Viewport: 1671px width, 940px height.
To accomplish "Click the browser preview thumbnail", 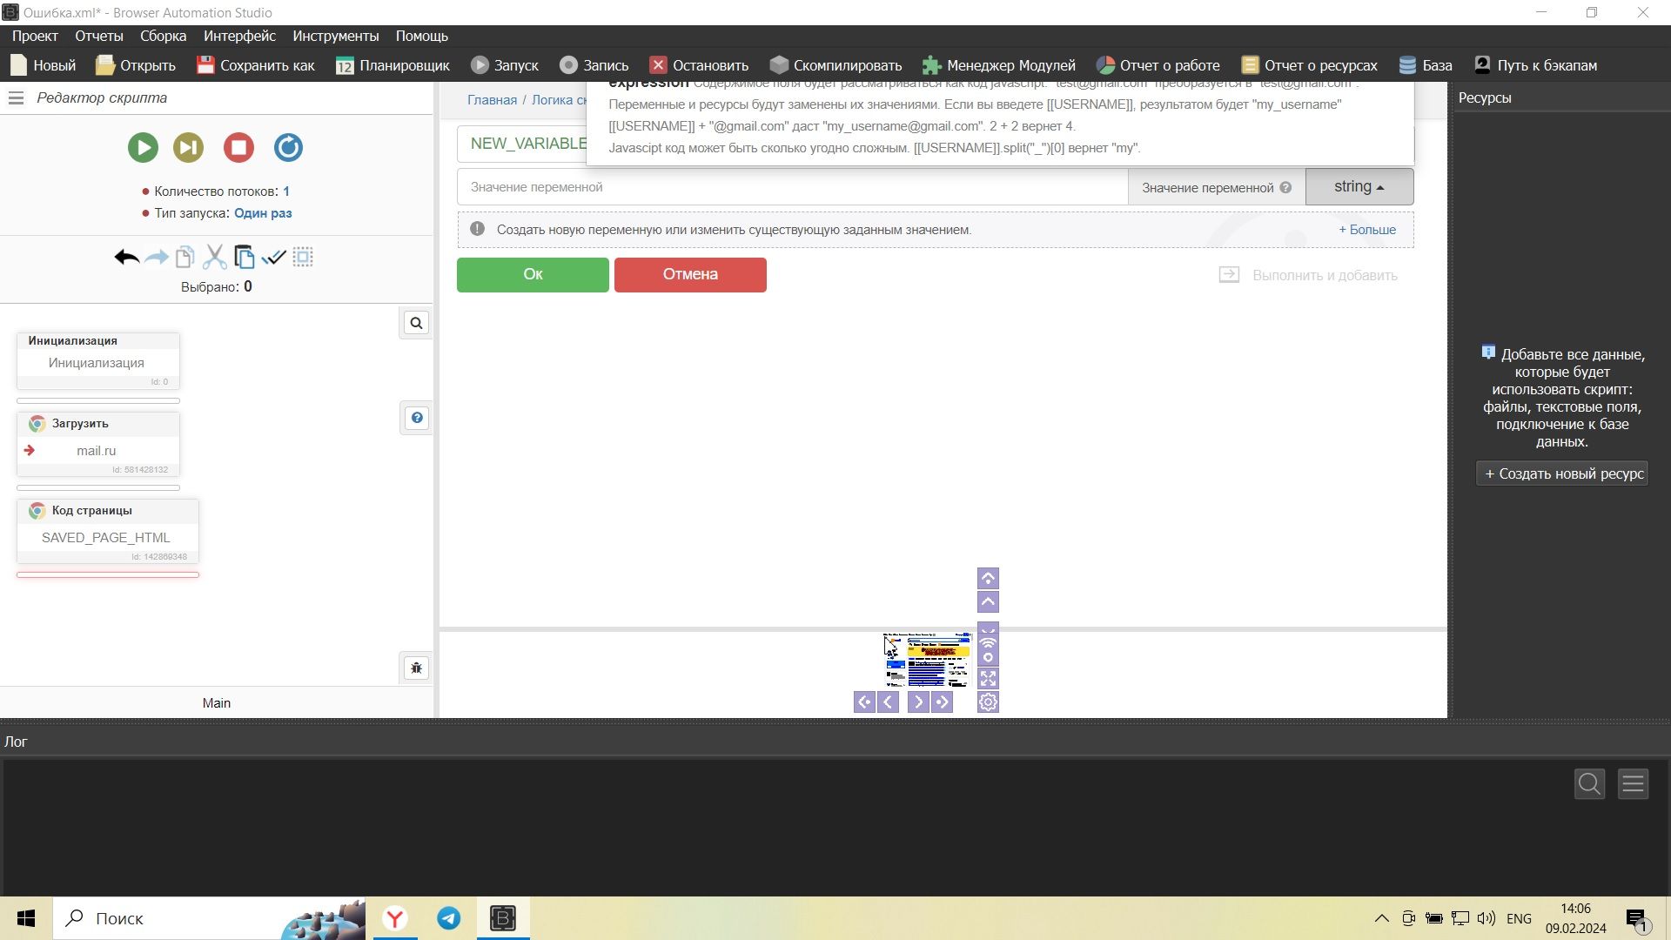I will point(927,661).
